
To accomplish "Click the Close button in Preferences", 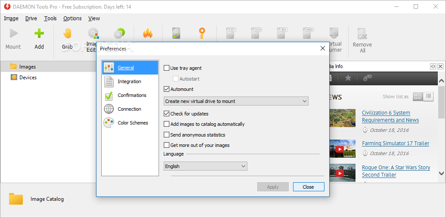I will pos(309,187).
